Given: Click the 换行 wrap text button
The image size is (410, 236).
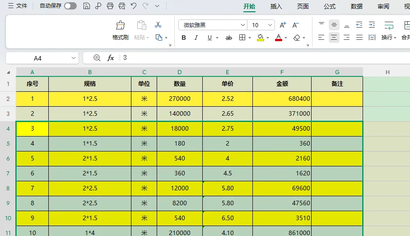Looking at the screenshot, I should tap(389, 30).
